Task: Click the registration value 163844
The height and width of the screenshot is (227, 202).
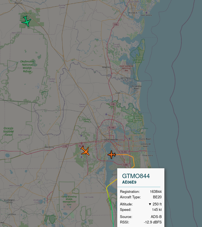Action: tap(156, 192)
